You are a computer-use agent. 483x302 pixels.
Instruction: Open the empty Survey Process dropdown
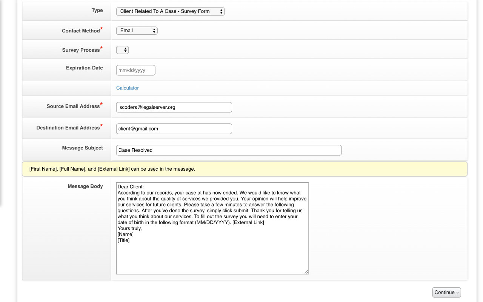122,50
